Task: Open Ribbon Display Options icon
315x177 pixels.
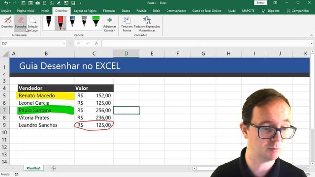Action: [275, 2]
